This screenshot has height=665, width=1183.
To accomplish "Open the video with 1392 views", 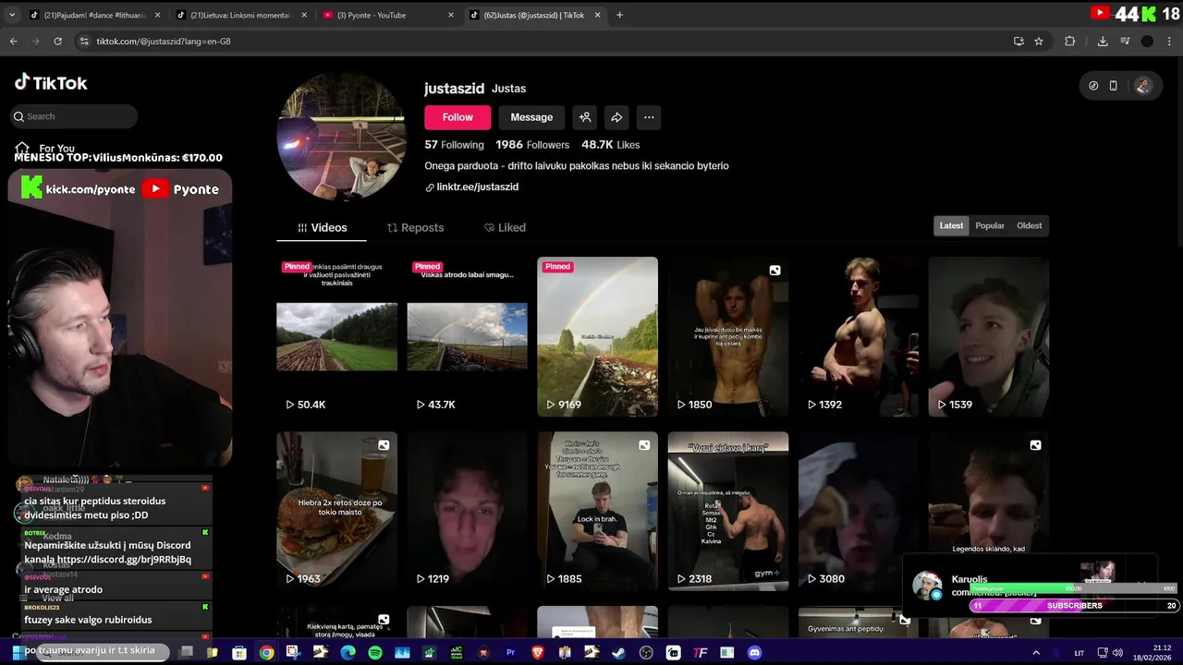I will 859,336.
